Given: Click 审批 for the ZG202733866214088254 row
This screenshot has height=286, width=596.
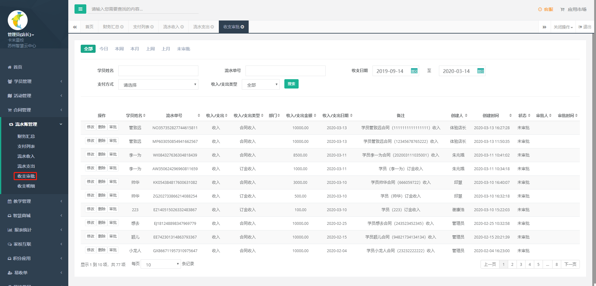Looking at the screenshot, I should 113,195.
